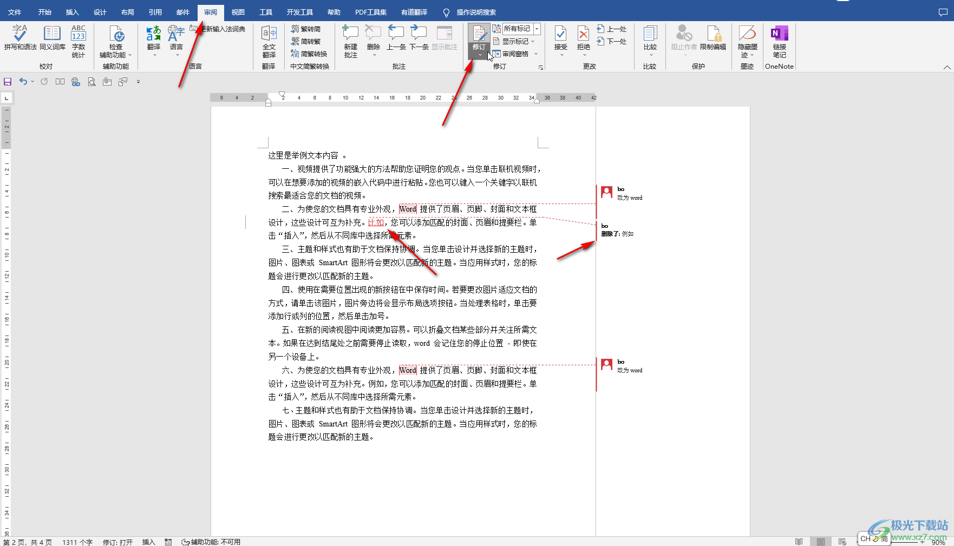Switch to Read Mode view button
The height and width of the screenshot is (546, 954).
pyautogui.click(x=799, y=542)
